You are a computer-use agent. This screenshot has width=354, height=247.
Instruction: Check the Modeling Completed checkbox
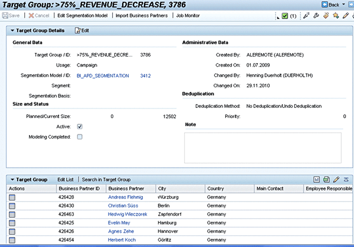[x=80, y=137]
